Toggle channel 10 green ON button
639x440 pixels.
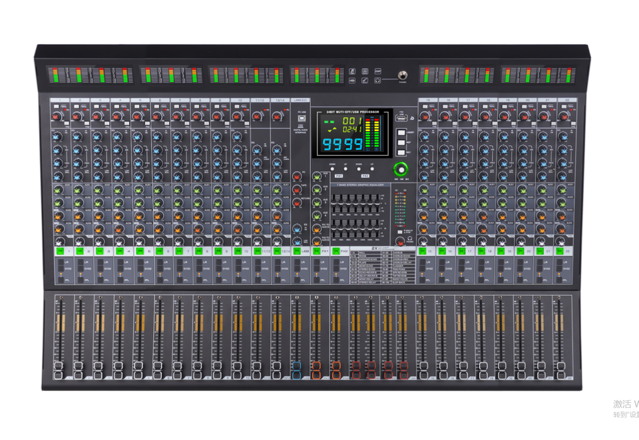pos(238,252)
